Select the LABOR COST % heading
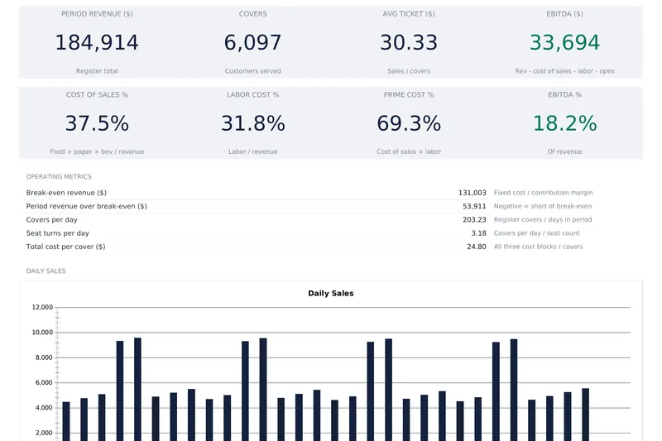This screenshot has width=662, height=441. click(252, 95)
